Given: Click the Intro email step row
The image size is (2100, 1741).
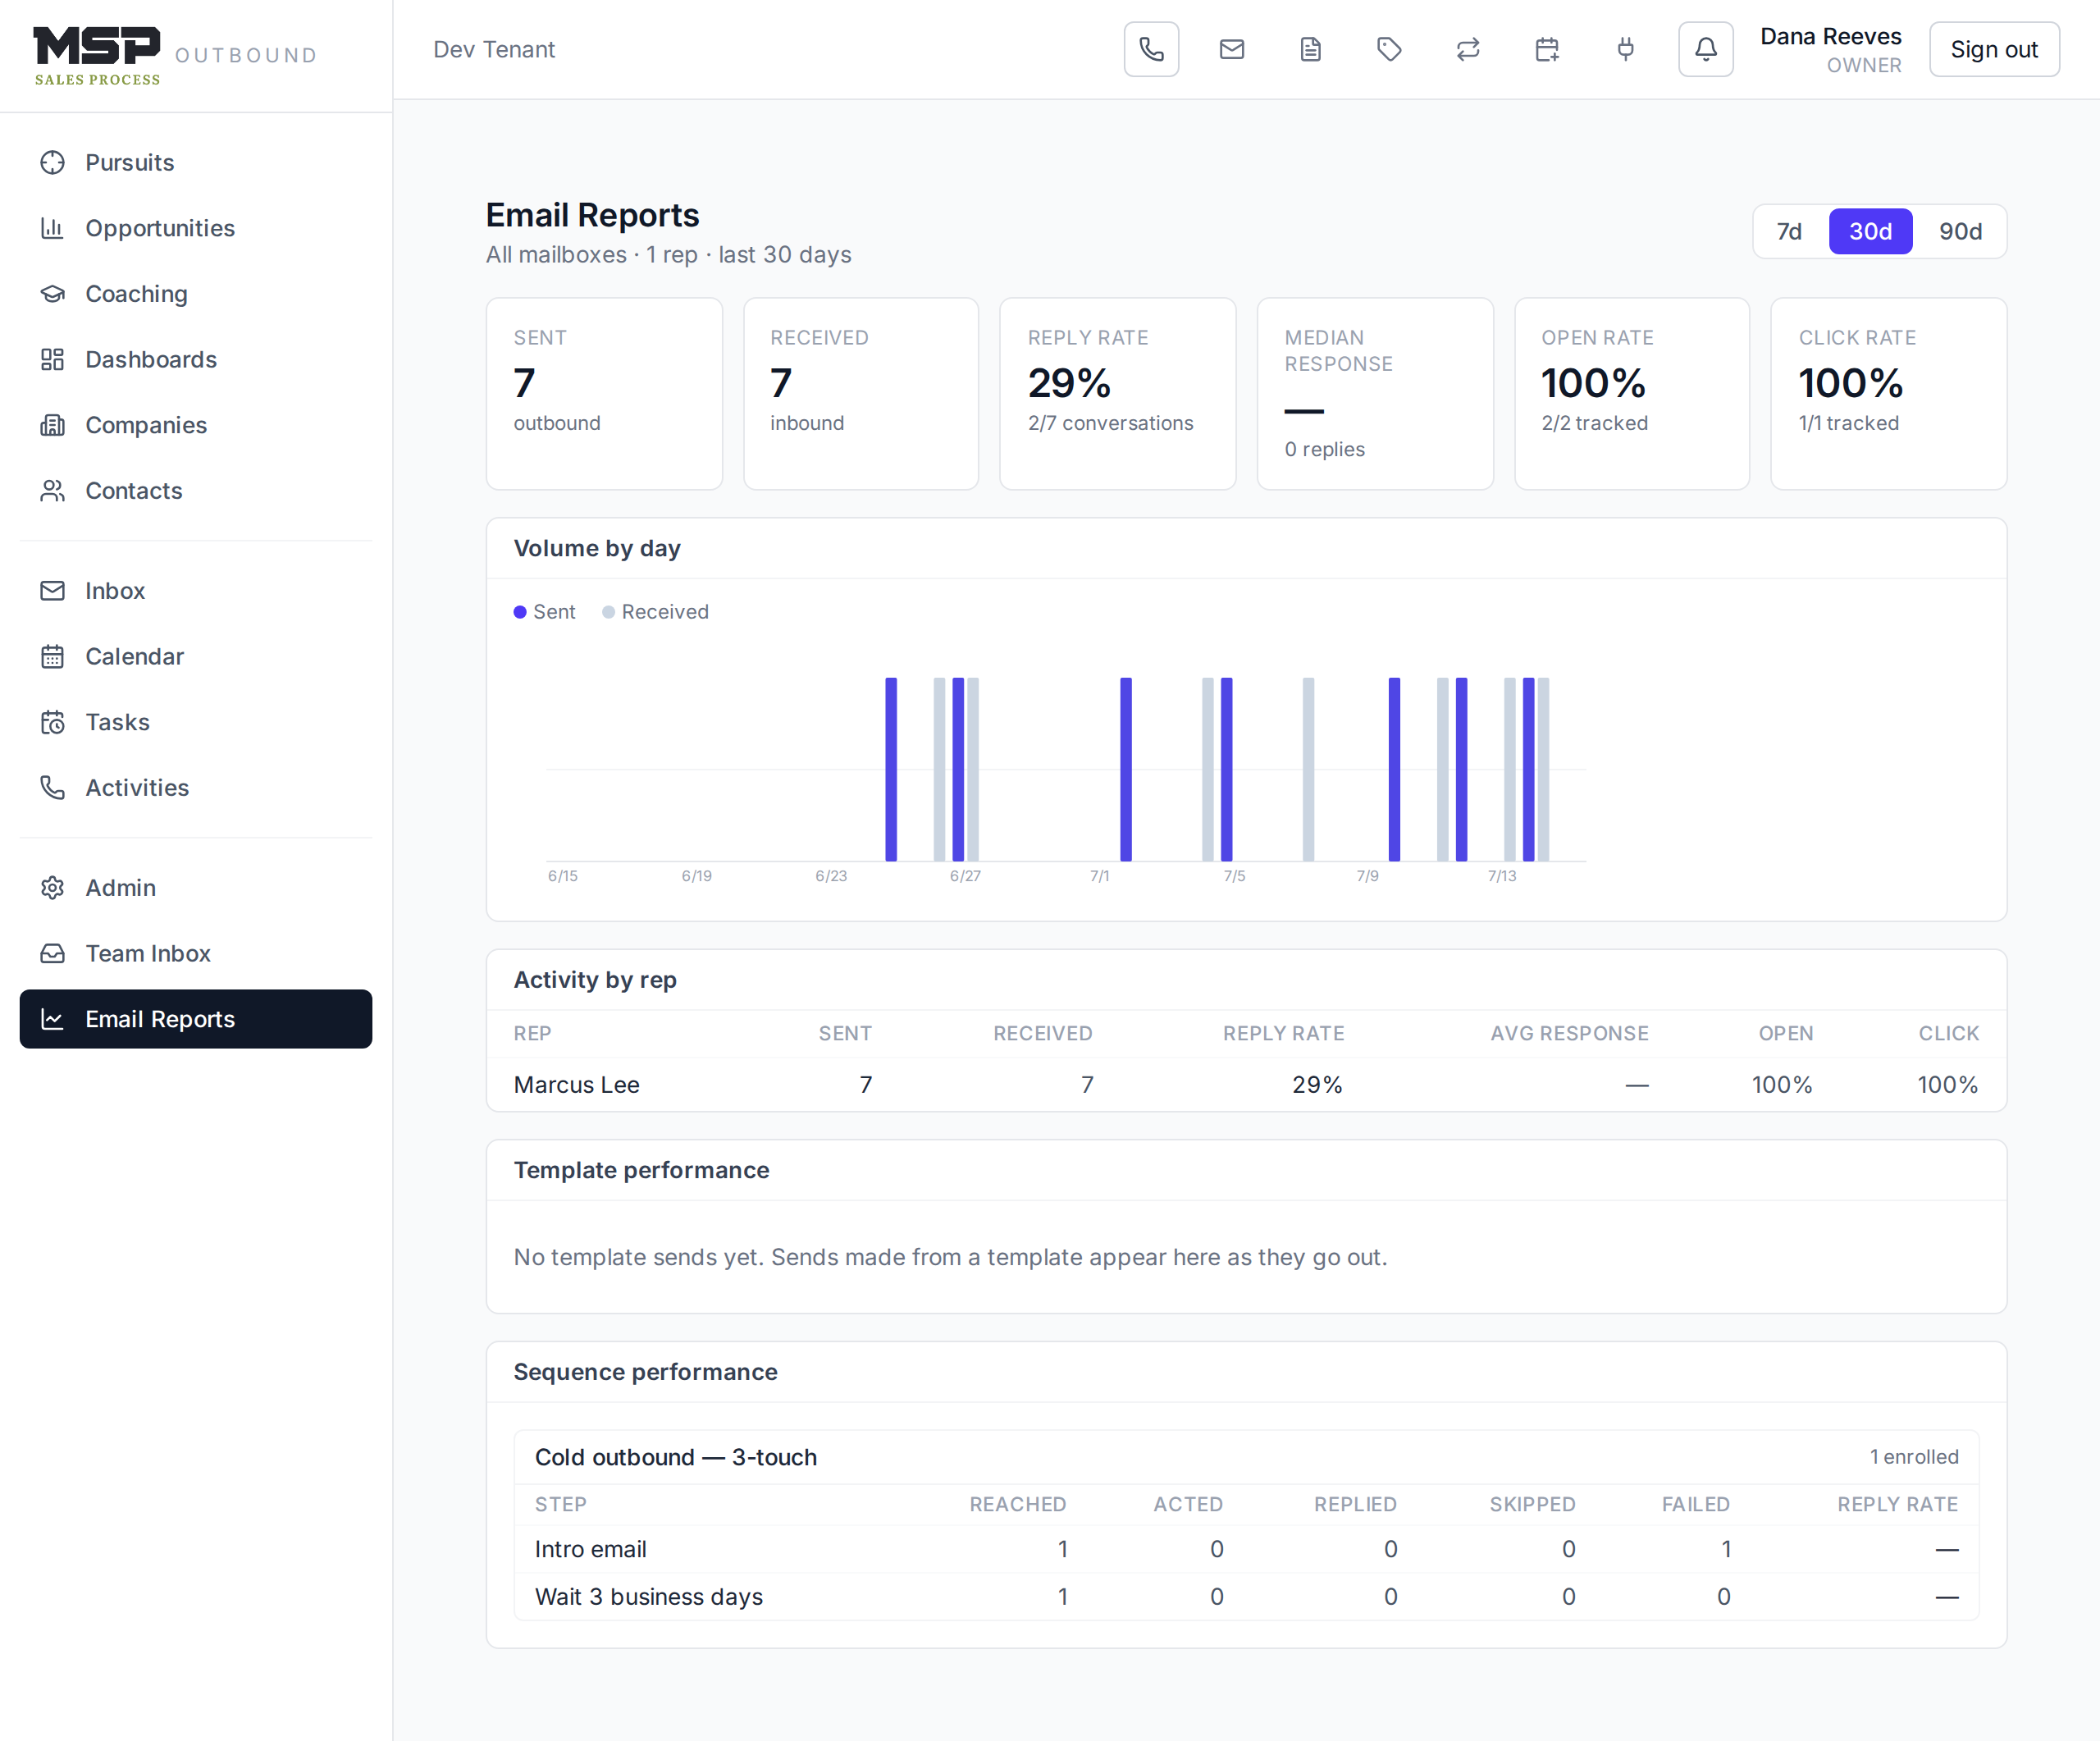Looking at the screenshot, I should click(x=1246, y=1549).
